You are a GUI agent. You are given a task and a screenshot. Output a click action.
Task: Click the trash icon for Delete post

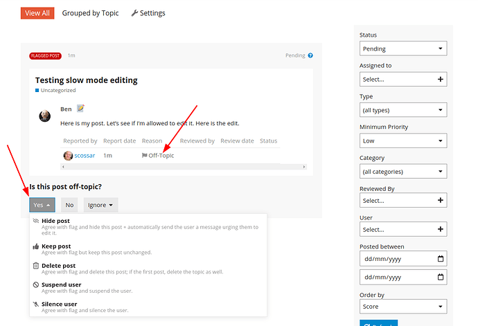click(35, 265)
